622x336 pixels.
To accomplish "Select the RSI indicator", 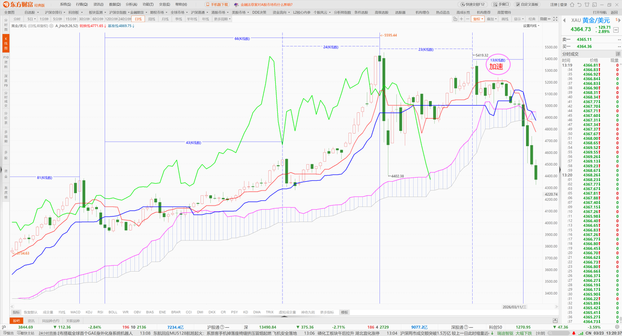I will pos(101,312).
